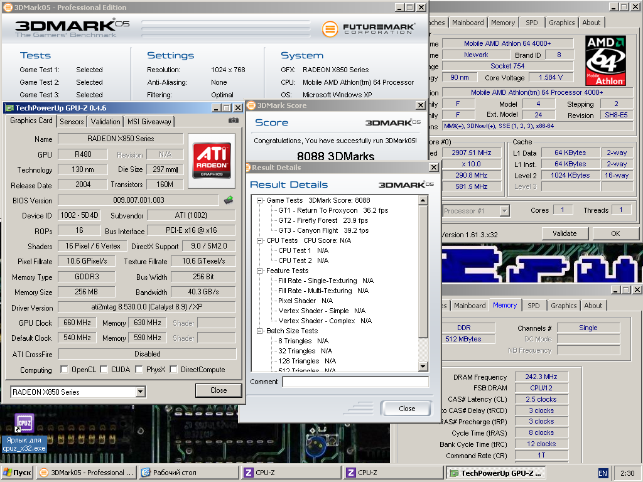Click GPU-Z title bar app icon

pos(9,108)
